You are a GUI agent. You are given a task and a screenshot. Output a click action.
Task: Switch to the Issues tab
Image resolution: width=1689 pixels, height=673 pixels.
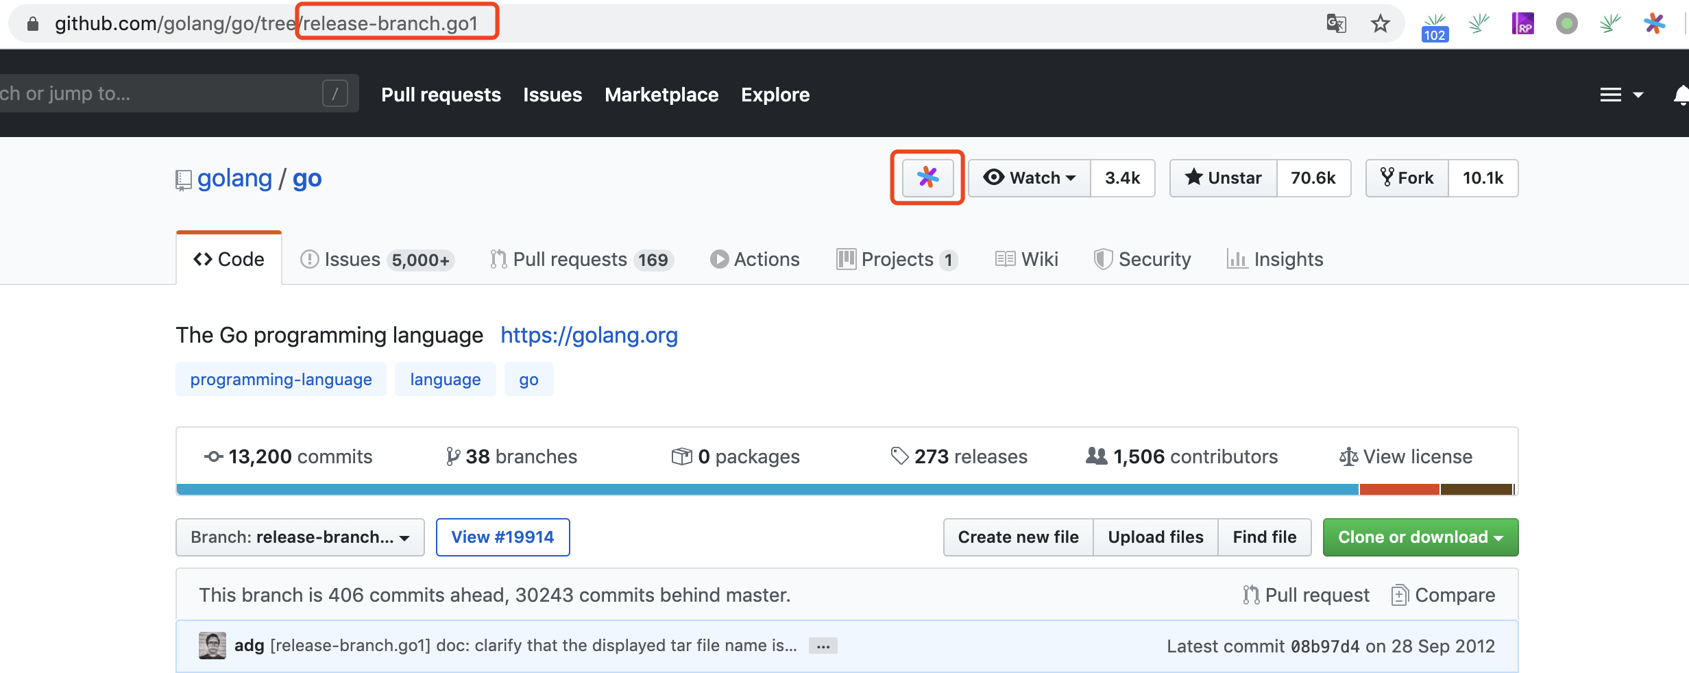(376, 259)
